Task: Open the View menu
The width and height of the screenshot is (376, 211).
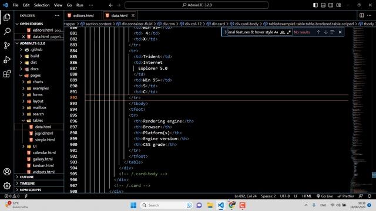Action: click(58, 5)
